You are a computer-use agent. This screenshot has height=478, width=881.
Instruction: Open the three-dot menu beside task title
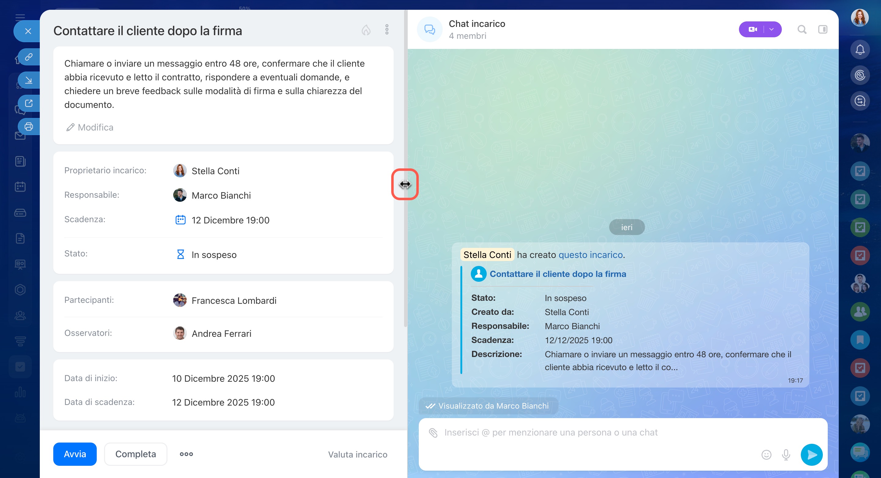click(x=387, y=30)
